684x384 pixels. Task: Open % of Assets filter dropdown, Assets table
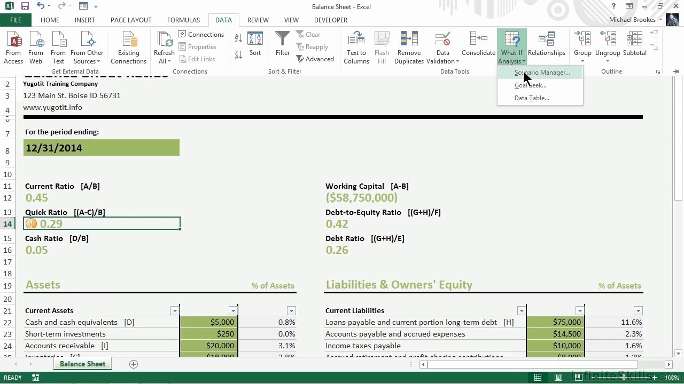pos(291,310)
